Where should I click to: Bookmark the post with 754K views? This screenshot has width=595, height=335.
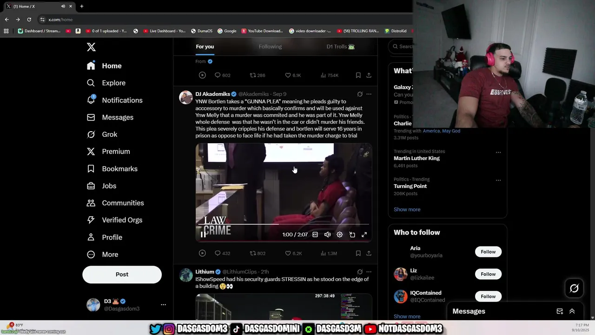coord(358,75)
